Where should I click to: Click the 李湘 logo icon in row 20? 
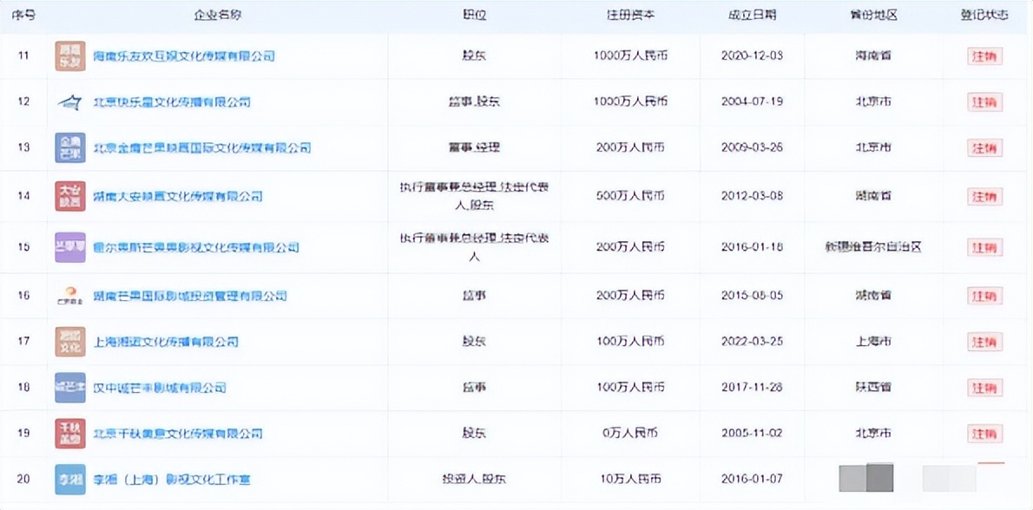70,479
